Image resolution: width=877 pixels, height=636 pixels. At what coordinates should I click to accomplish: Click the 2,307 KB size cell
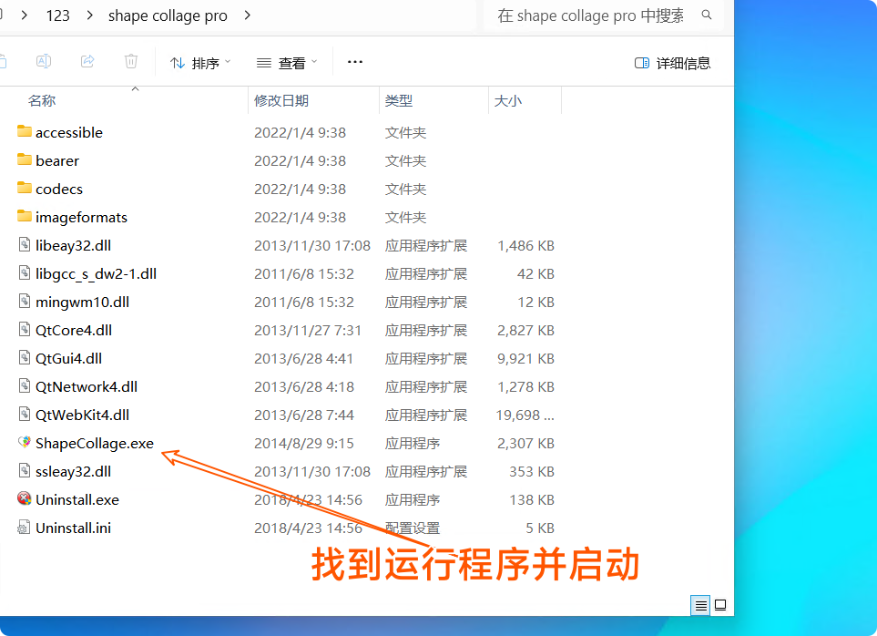525,444
